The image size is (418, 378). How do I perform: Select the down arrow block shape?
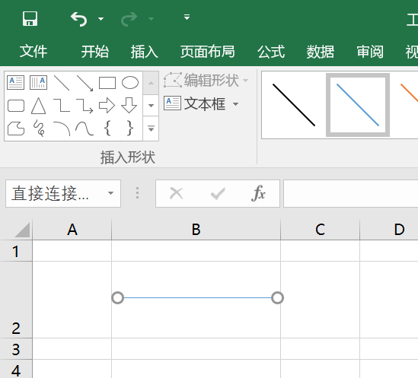[129, 105]
